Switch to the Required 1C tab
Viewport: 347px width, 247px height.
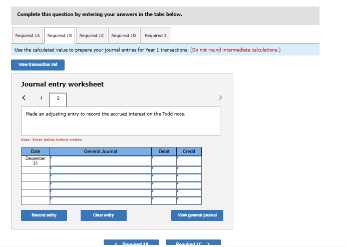tap(92, 35)
